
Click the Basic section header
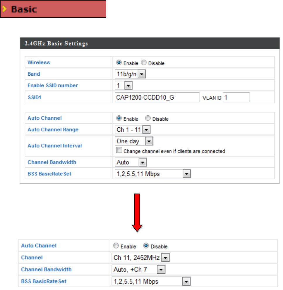[x=53, y=9]
